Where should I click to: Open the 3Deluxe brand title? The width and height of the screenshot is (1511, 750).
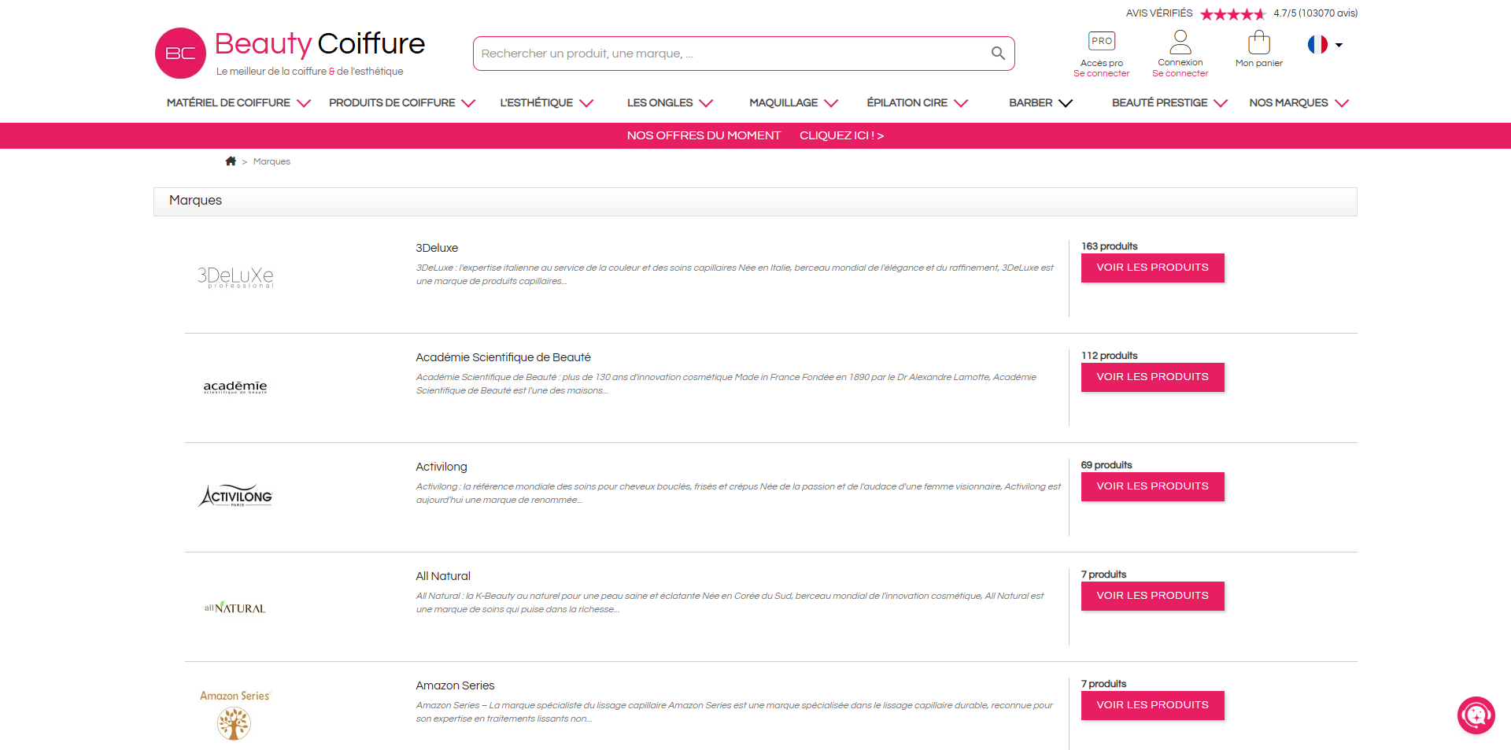pyautogui.click(x=437, y=248)
